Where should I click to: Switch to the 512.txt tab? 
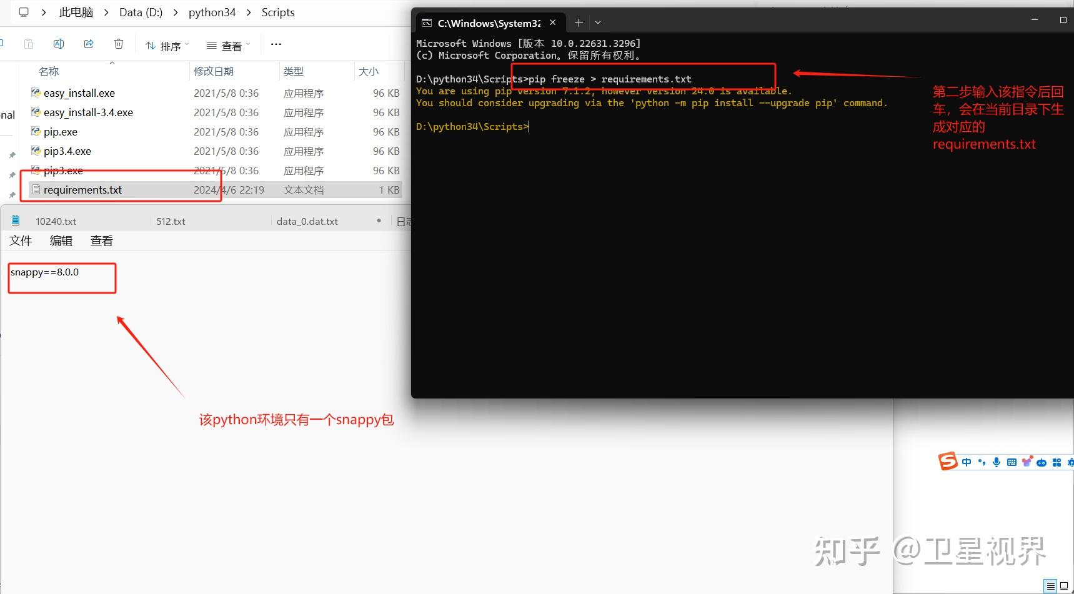171,220
